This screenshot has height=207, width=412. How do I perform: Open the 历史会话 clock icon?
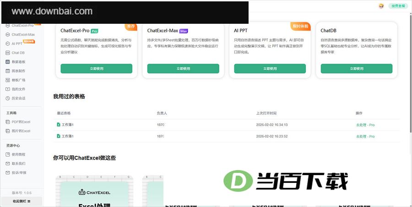click(7, 98)
